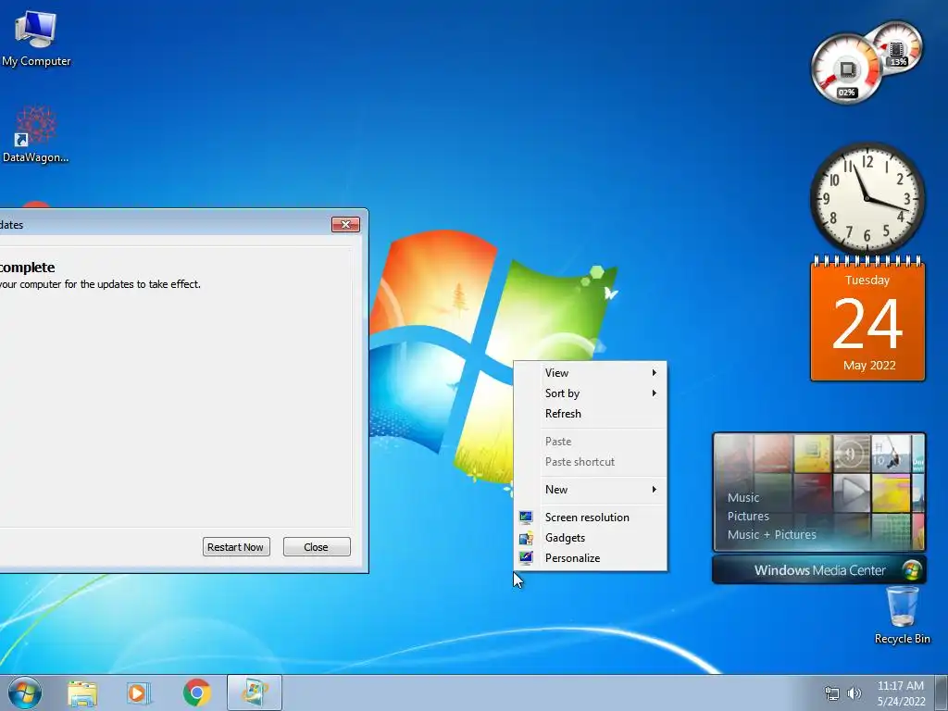Open Windows Explorer from the taskbar
This screenshot has width=948, height=711.
tap(82, 693)
